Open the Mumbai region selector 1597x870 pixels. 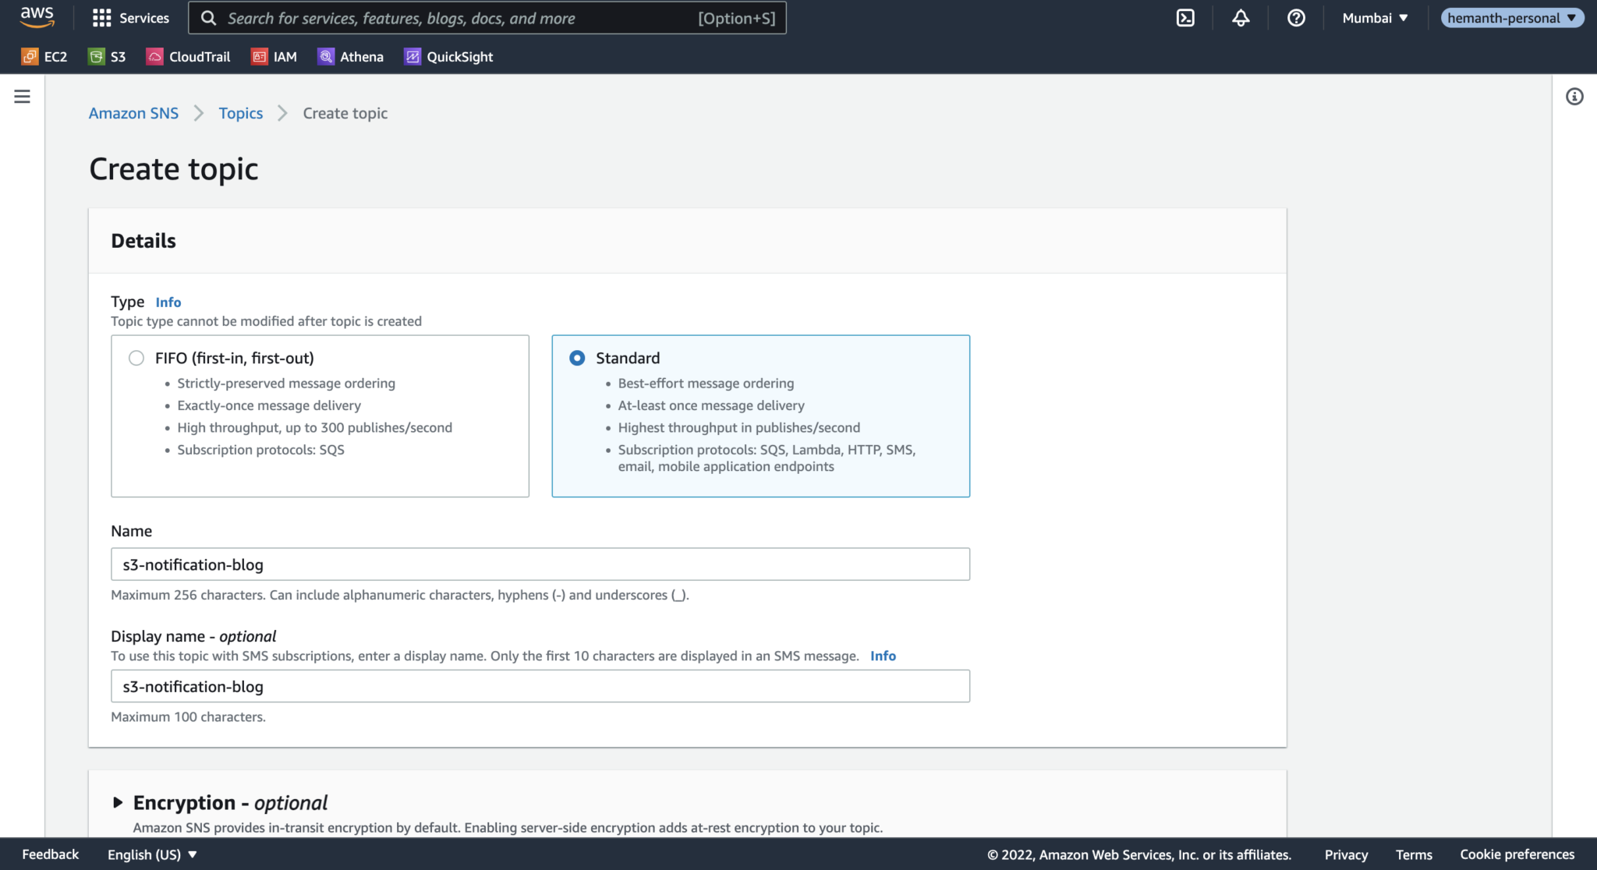pyautogui.click(x=1374, y=17)
